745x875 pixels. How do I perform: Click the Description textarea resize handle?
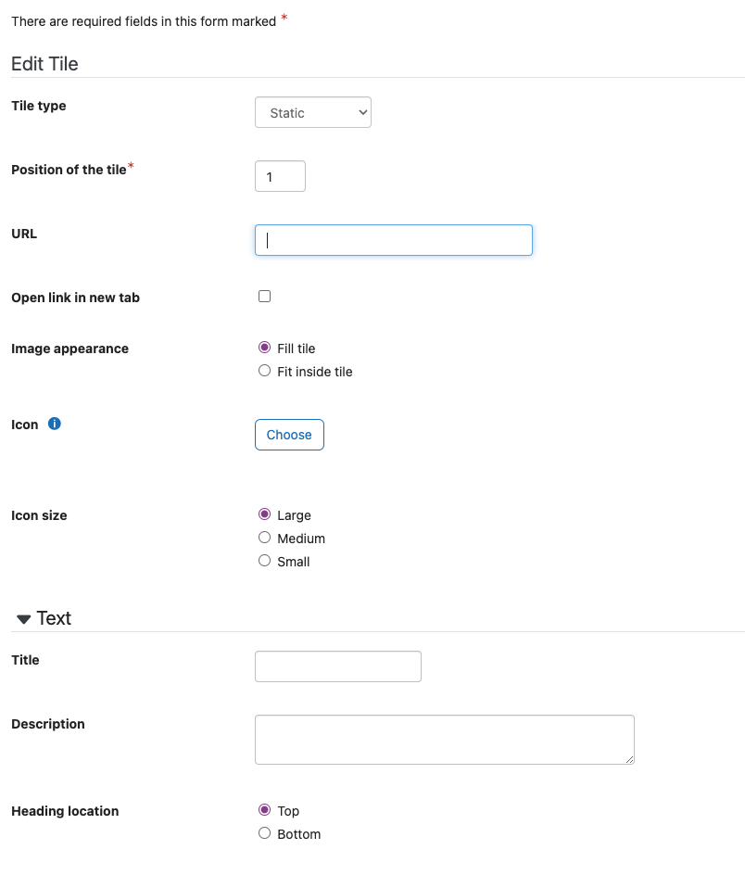pos(629,759)
